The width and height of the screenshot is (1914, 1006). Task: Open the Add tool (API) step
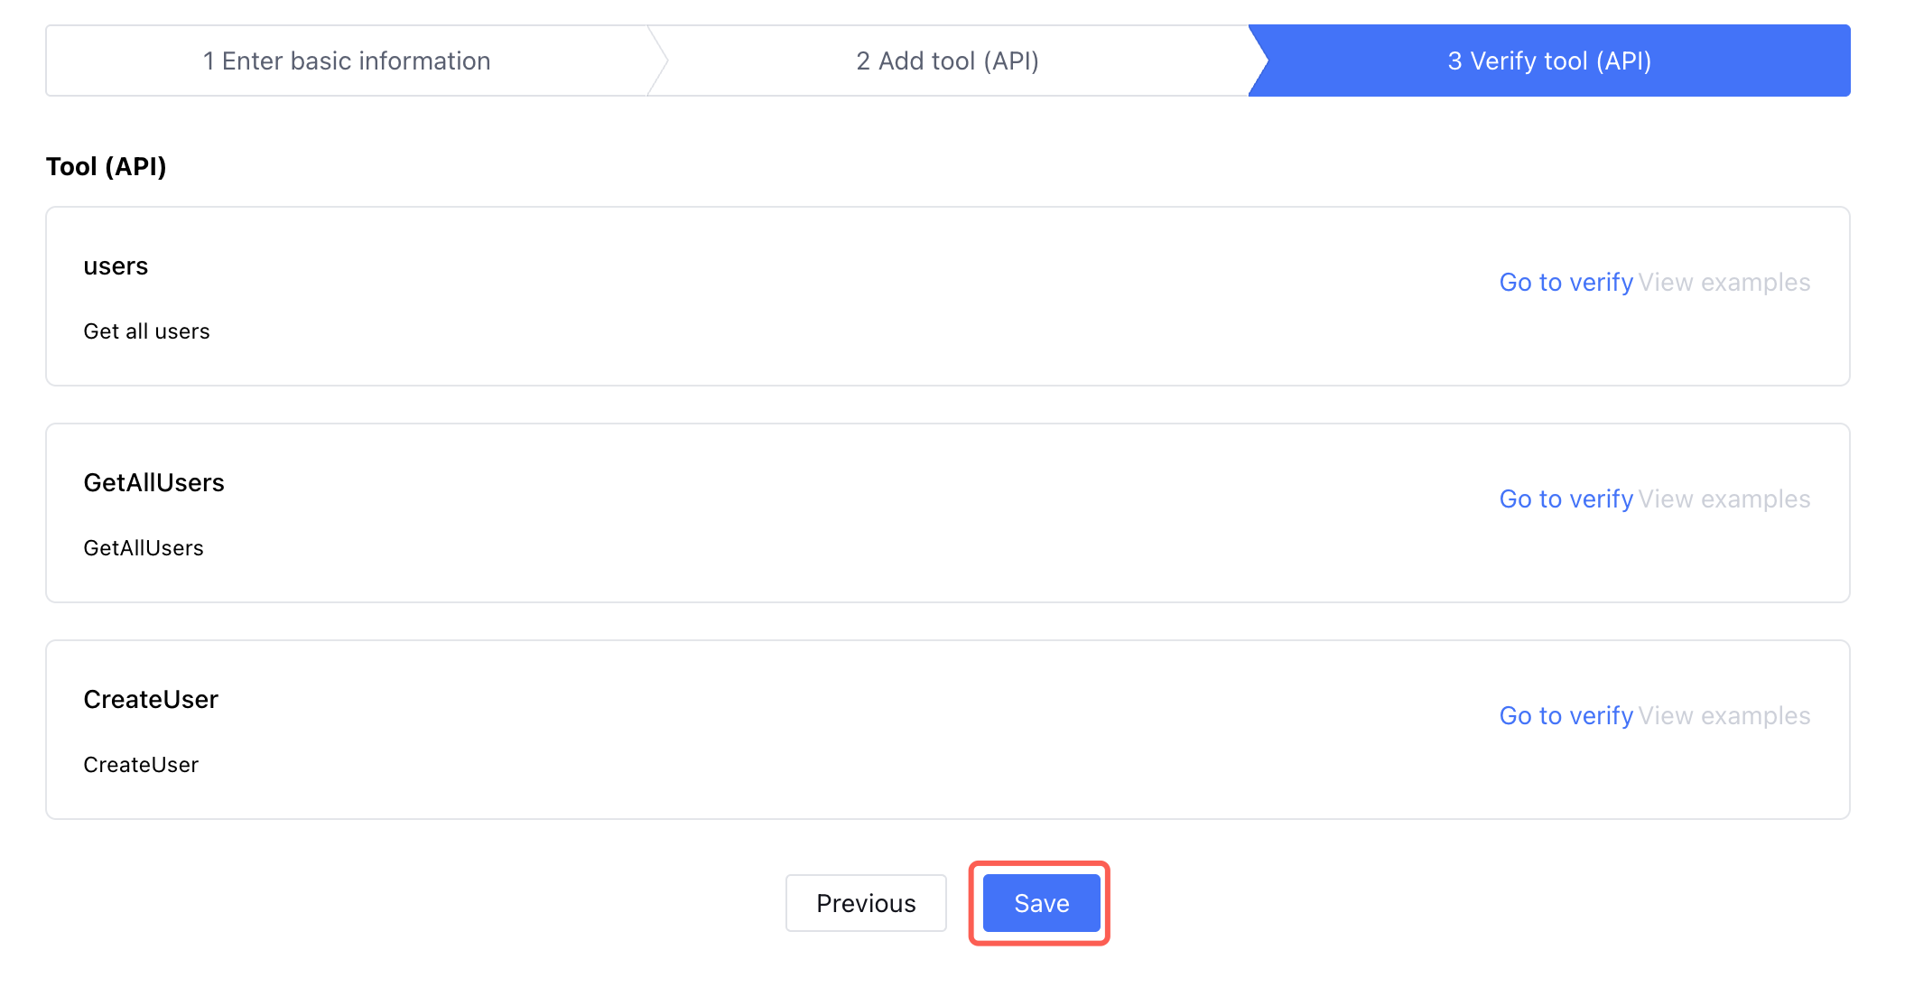point(947,61)
